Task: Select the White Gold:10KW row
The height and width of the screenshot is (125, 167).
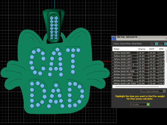Action: [138, 77]
